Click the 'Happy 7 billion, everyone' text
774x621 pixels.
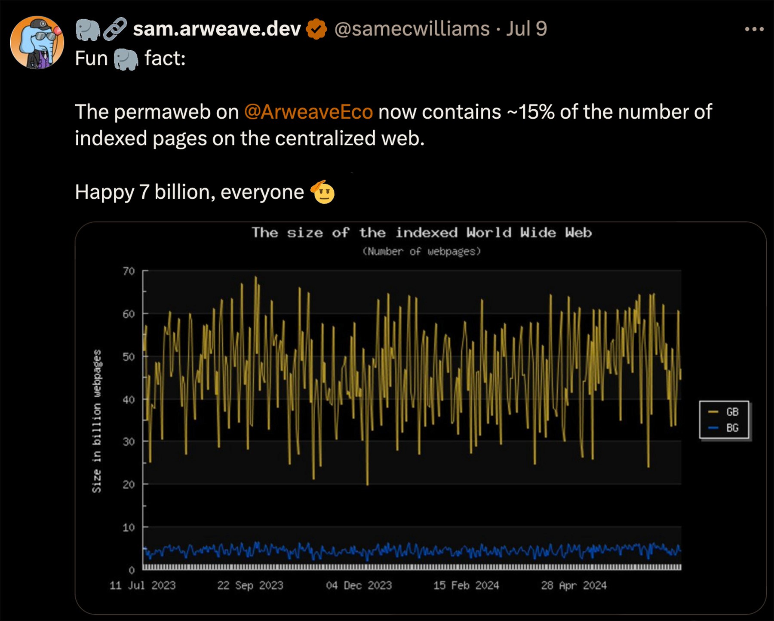(189, 192)
